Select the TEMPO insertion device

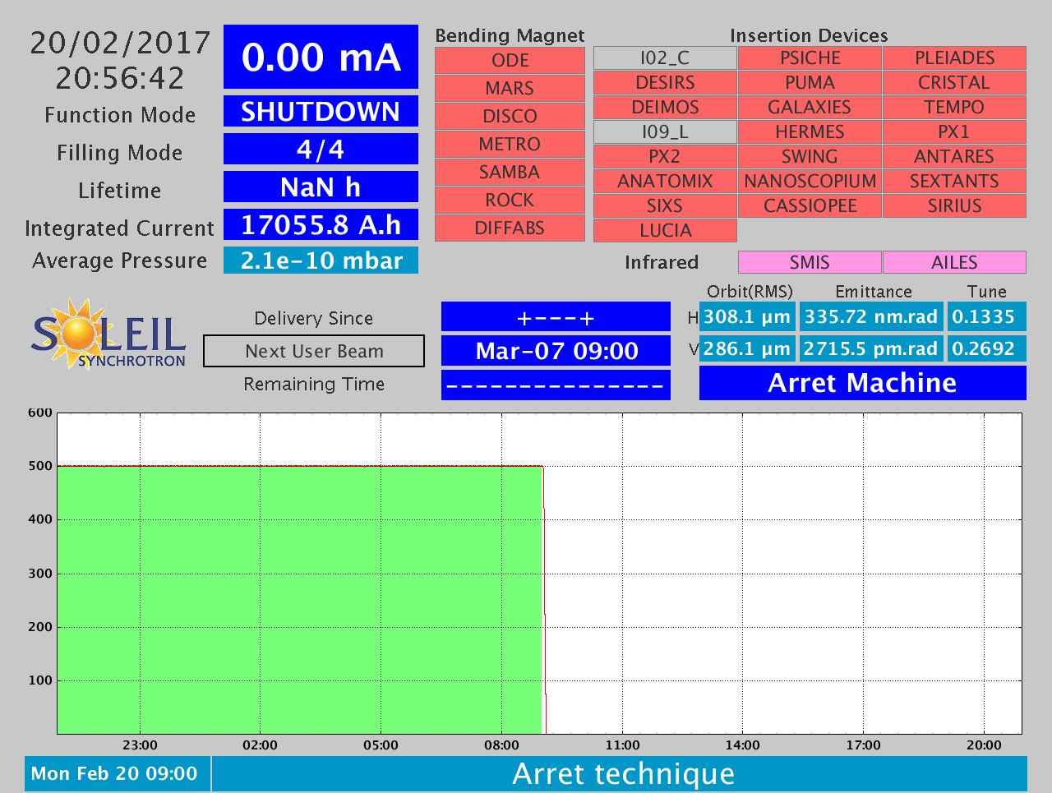954,108
